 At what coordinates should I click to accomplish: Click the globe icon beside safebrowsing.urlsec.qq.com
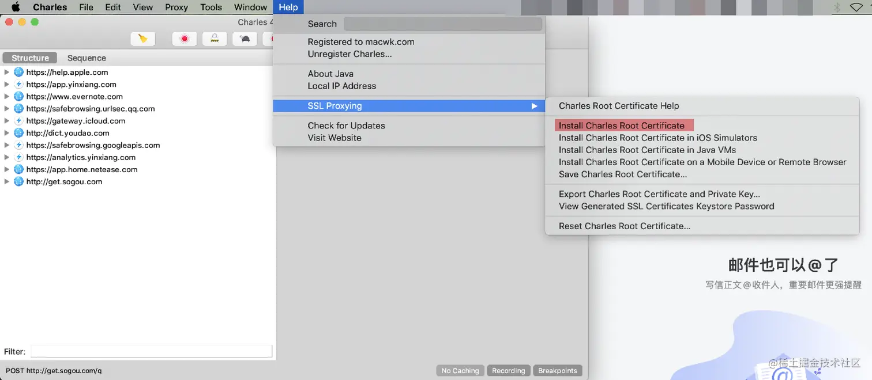pos(18,108)
